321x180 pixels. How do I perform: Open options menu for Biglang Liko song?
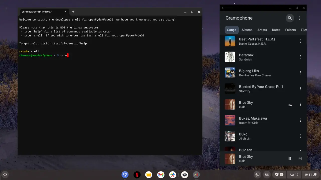[x=300, y=73]
